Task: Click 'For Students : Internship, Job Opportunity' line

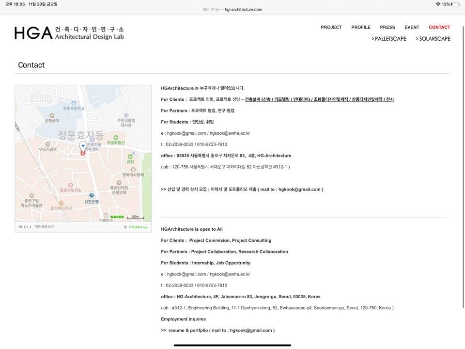Action: tap(205, 263)
